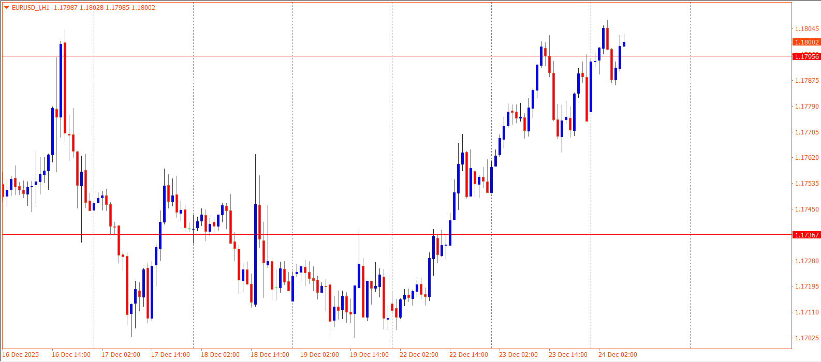Click the 17 Dec 14:00 time label

click(x=170, y=355)
